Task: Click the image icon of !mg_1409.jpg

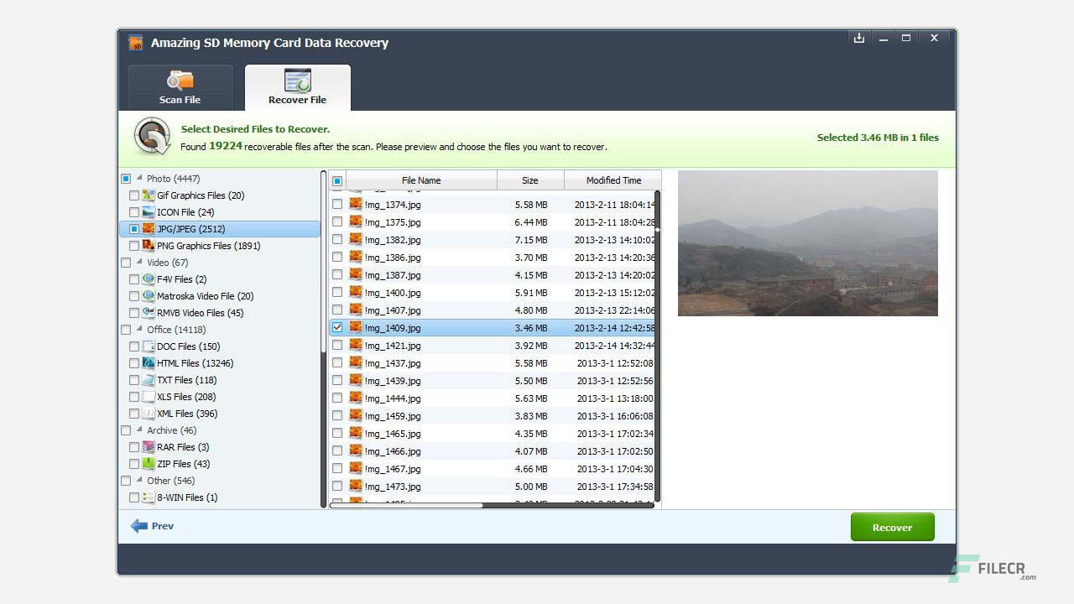Action: click(356, 327)
